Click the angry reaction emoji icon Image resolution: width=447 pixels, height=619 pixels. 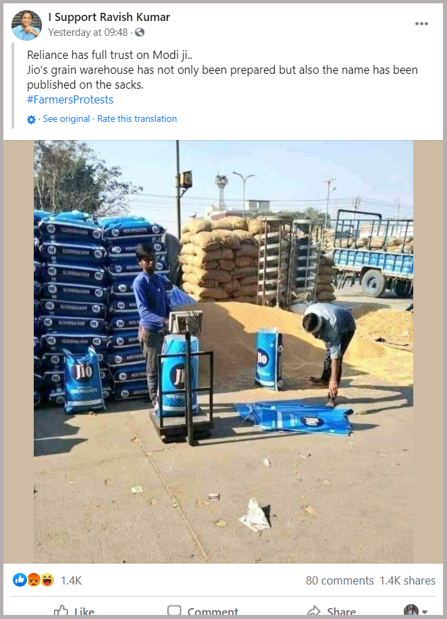(34, 580)
